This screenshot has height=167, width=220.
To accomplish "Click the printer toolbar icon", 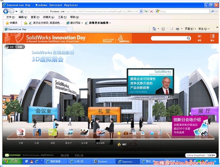I will tap(178, 29).
